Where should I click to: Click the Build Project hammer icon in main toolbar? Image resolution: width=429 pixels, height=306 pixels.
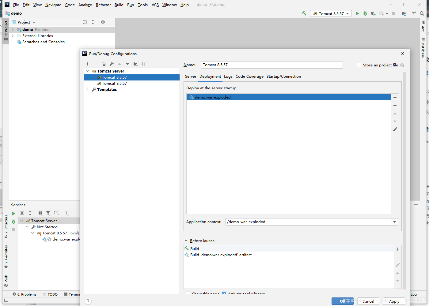click(304, 13)
